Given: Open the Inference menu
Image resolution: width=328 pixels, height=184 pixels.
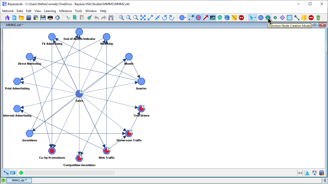Looking at the screenshot, I should [65, 11].
